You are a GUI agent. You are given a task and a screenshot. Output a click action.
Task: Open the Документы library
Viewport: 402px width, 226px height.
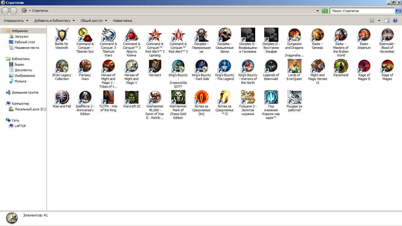(23, 70)
